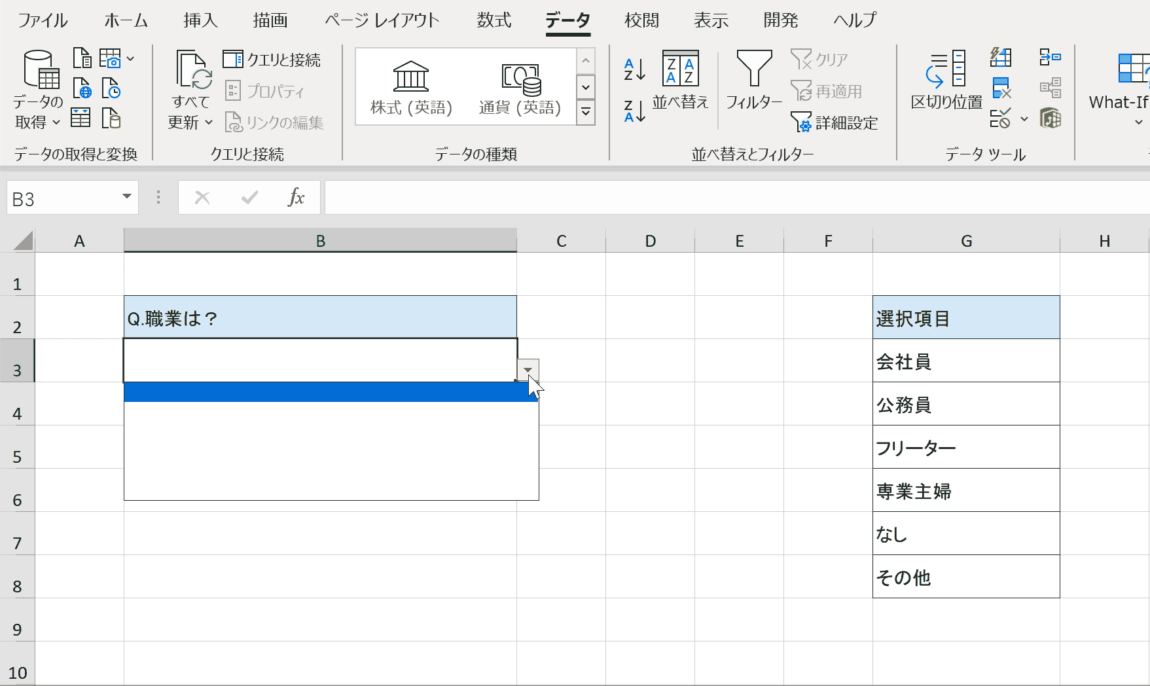Open the 並べ替え custom sort dialog
The image size is (1150, 686).
[x=681, y=80]
